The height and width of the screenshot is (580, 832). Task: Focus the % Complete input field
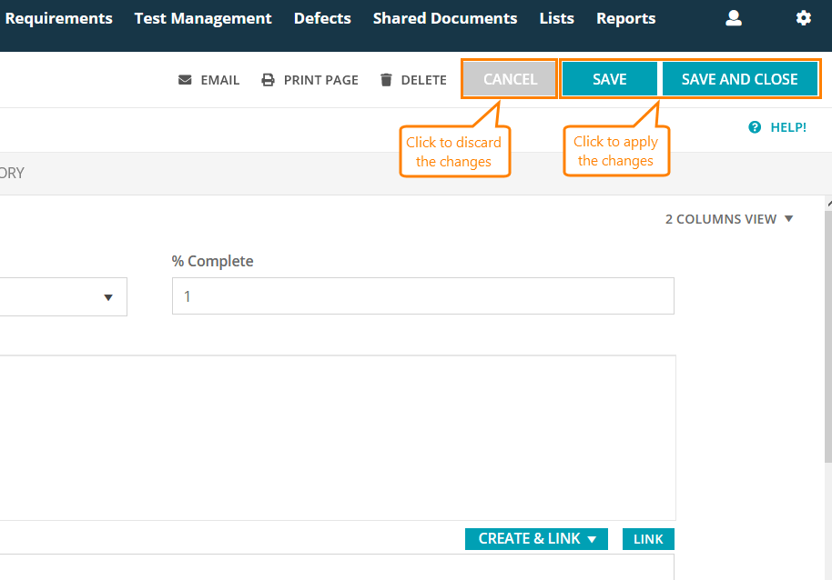tap(423, 296)
